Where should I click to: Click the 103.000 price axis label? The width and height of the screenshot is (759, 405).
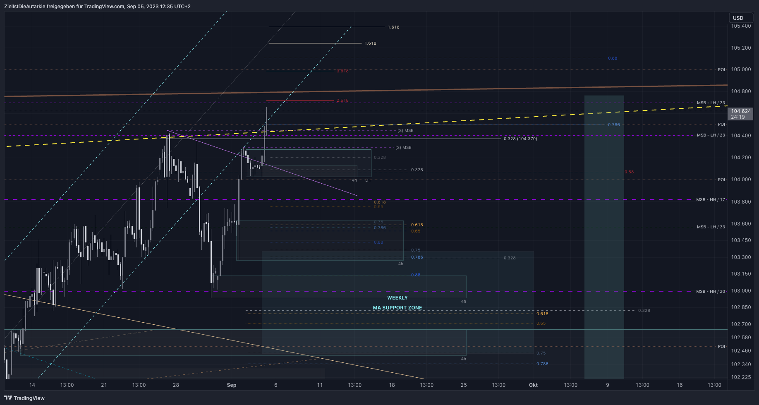(741, 291)
